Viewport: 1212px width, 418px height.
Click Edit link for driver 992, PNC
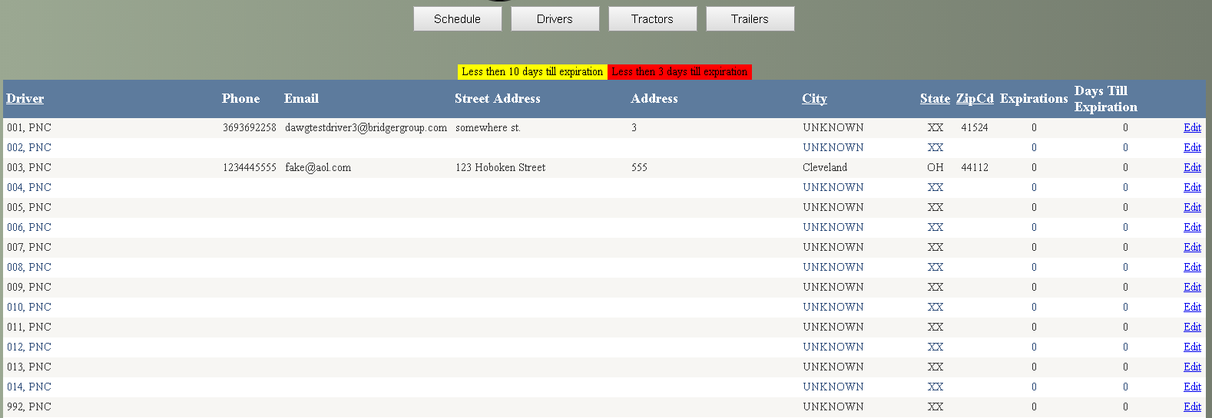click(x=1192, y=406)
